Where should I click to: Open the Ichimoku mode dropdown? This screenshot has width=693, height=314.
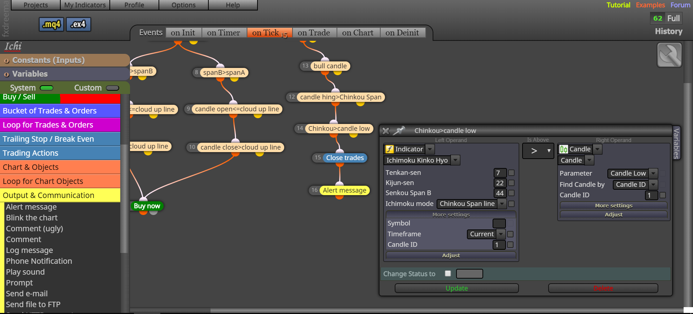point(471,204)
